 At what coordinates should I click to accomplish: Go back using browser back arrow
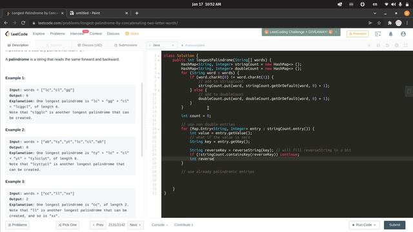coord(6,23)
